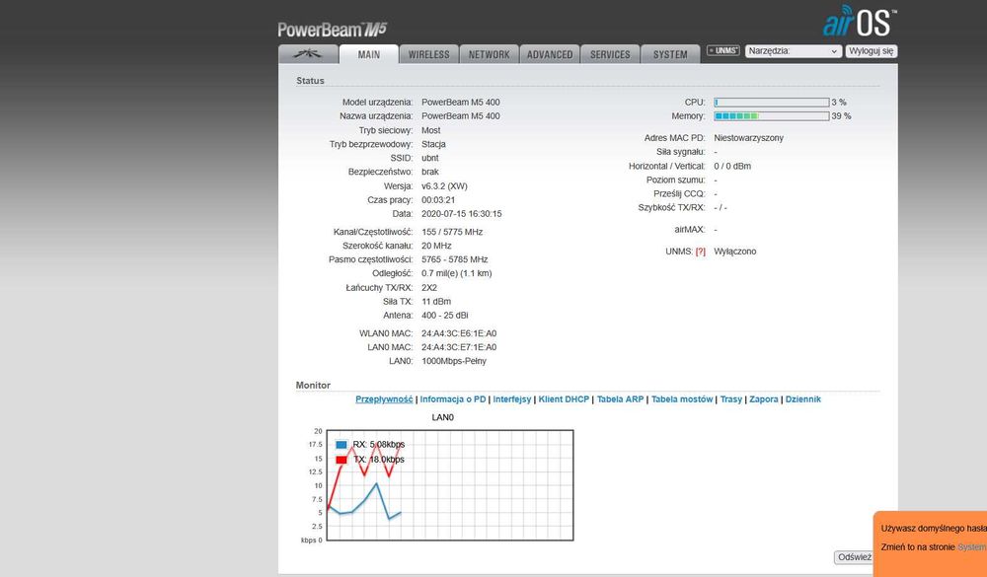Open the Ubiquiti logo tab

(x=308, y=54)
